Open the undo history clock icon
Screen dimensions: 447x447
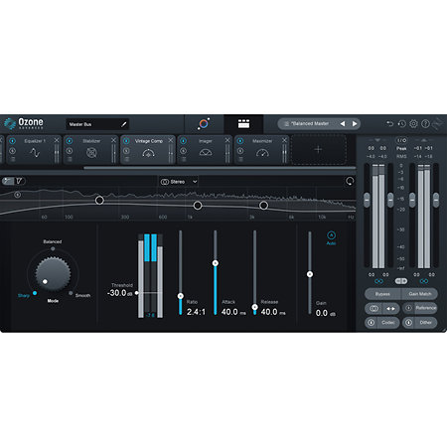point(401,123)
